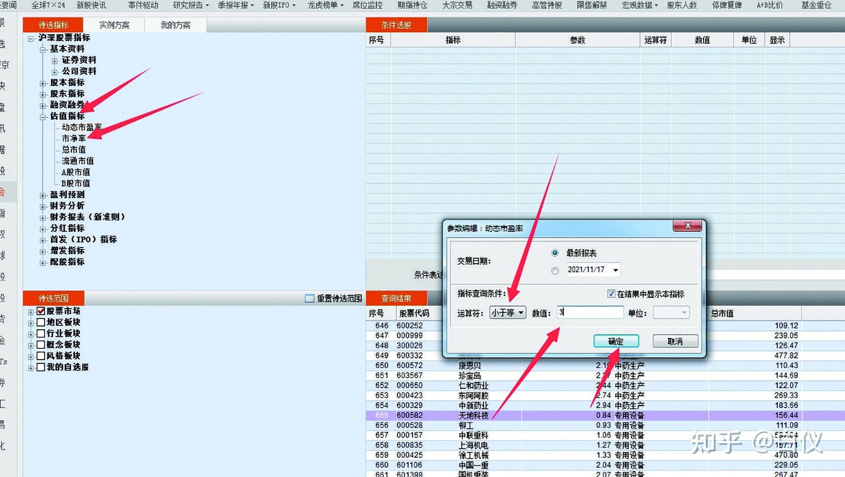Click the 重置待选范围 reset icon
The width and height of the screenshot is (845, 477).
[309, 298]
